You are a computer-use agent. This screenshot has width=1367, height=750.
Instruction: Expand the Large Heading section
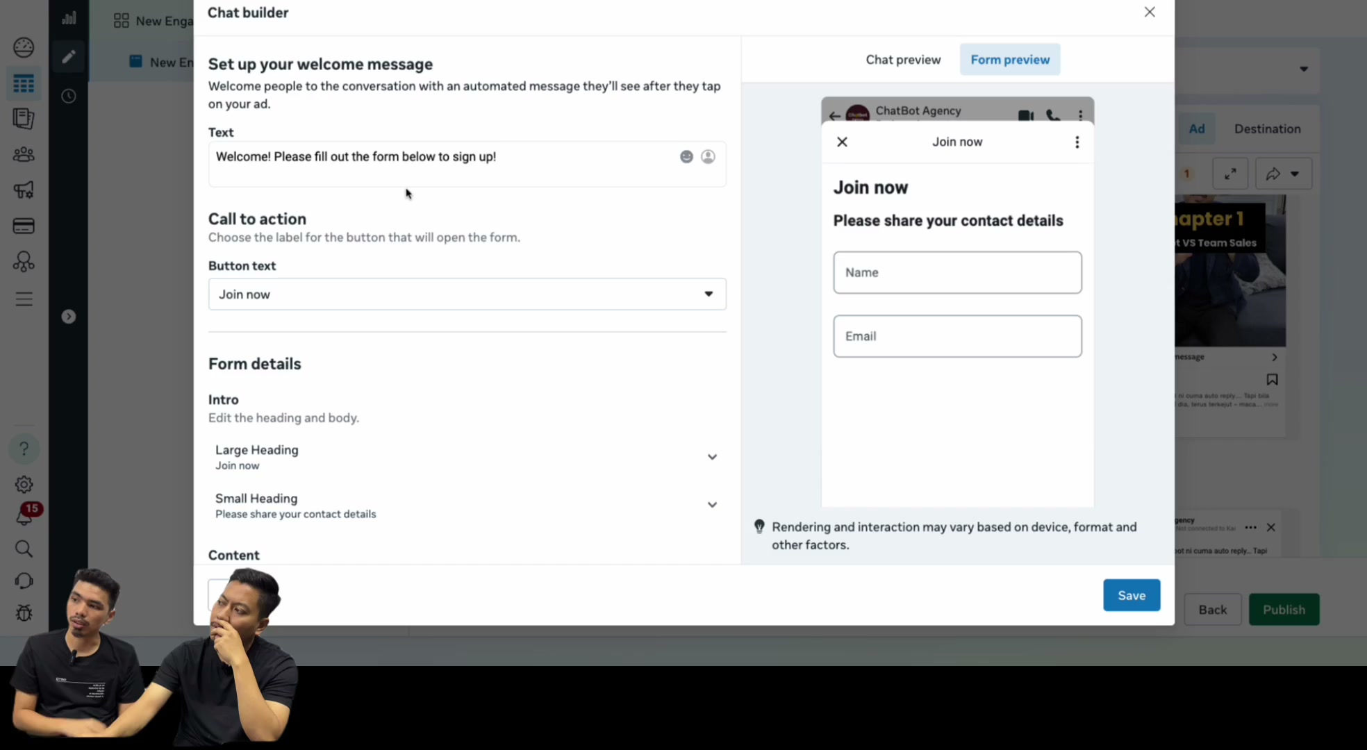coord(467,457)
